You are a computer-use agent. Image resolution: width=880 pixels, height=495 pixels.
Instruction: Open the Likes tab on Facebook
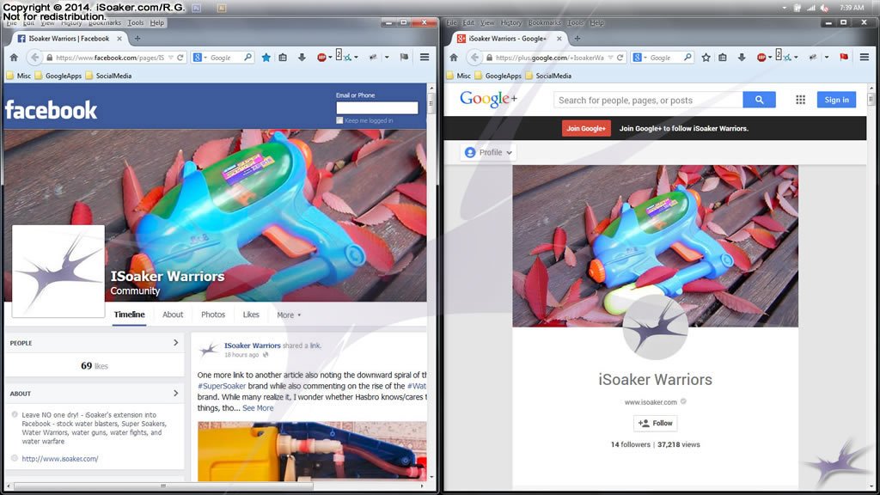tap(251, 315)
